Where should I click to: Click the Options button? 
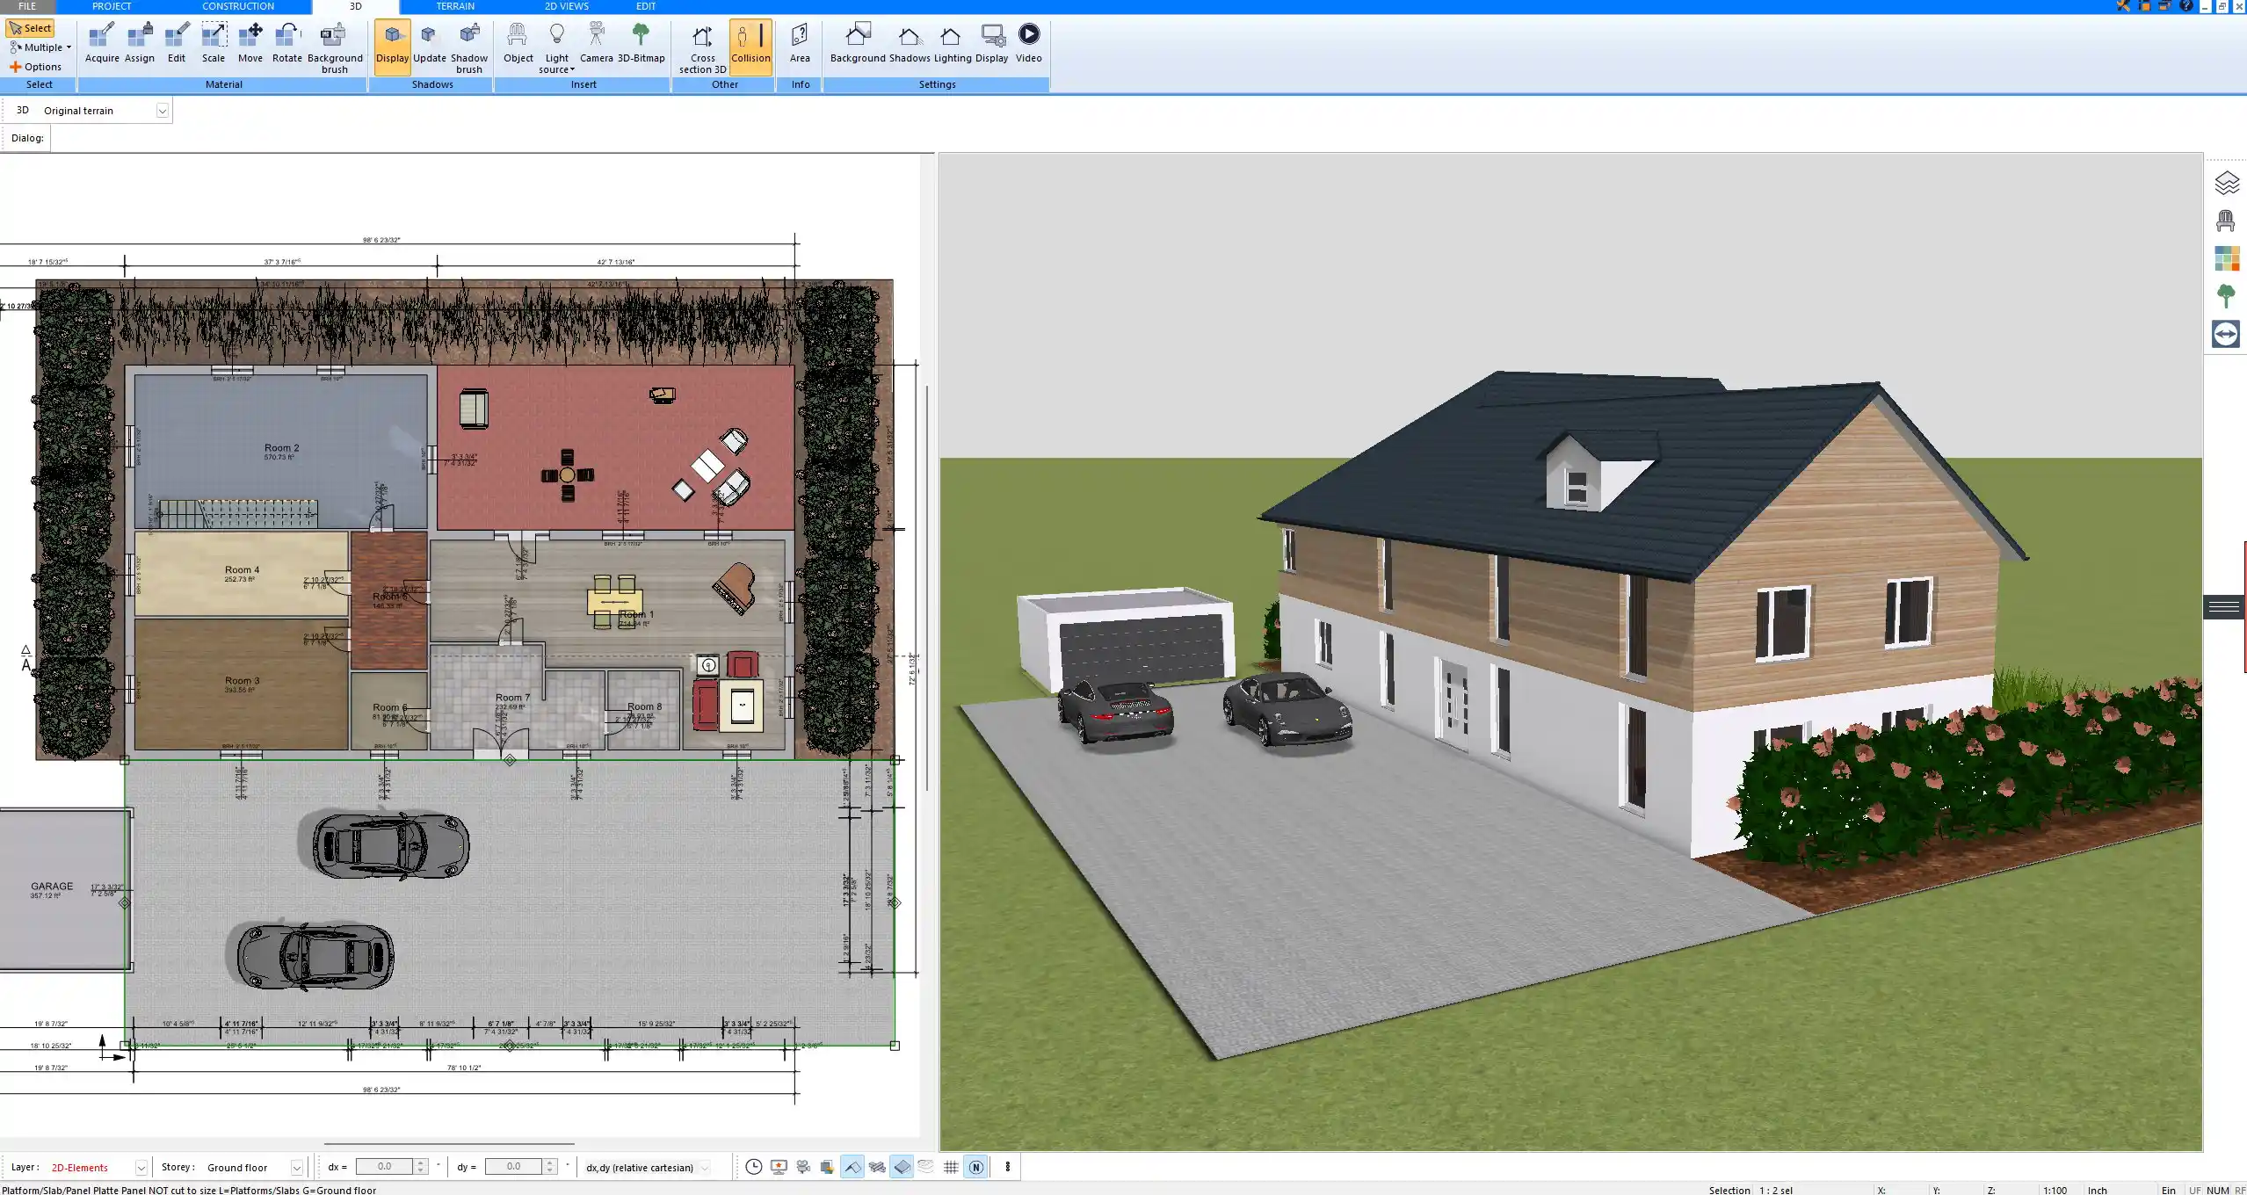click(x=36, y=67)
